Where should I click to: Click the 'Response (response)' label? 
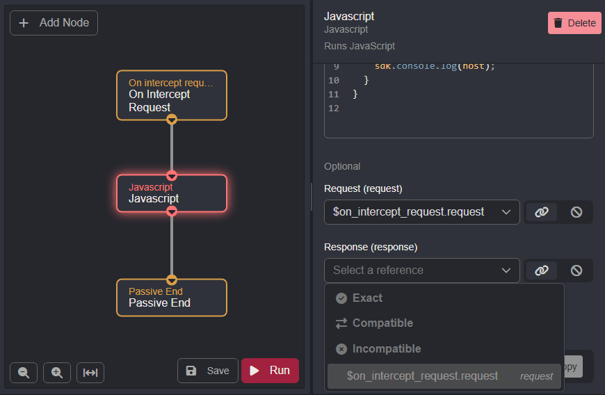[x=371, y=247]
